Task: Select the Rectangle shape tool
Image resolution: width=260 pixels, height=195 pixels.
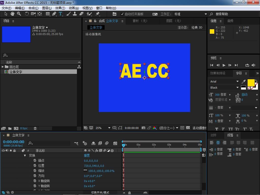Action: coord(48,14)
